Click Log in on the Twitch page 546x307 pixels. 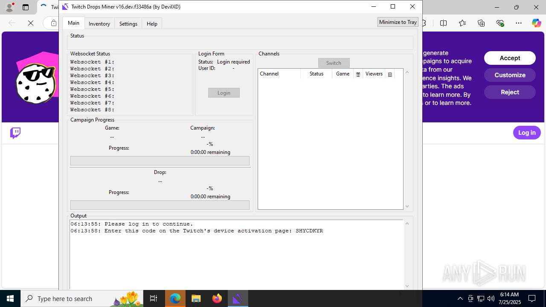point(527,133)
